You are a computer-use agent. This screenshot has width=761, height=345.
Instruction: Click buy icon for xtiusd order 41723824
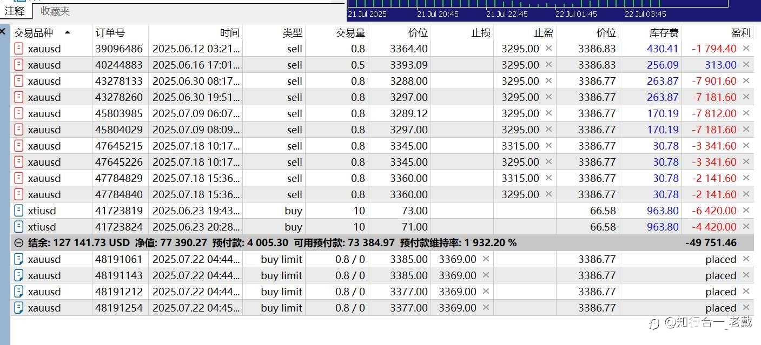tap(19, 227)
